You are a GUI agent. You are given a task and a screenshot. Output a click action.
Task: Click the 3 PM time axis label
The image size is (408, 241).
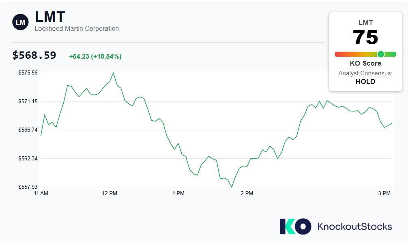coord(384,193)
